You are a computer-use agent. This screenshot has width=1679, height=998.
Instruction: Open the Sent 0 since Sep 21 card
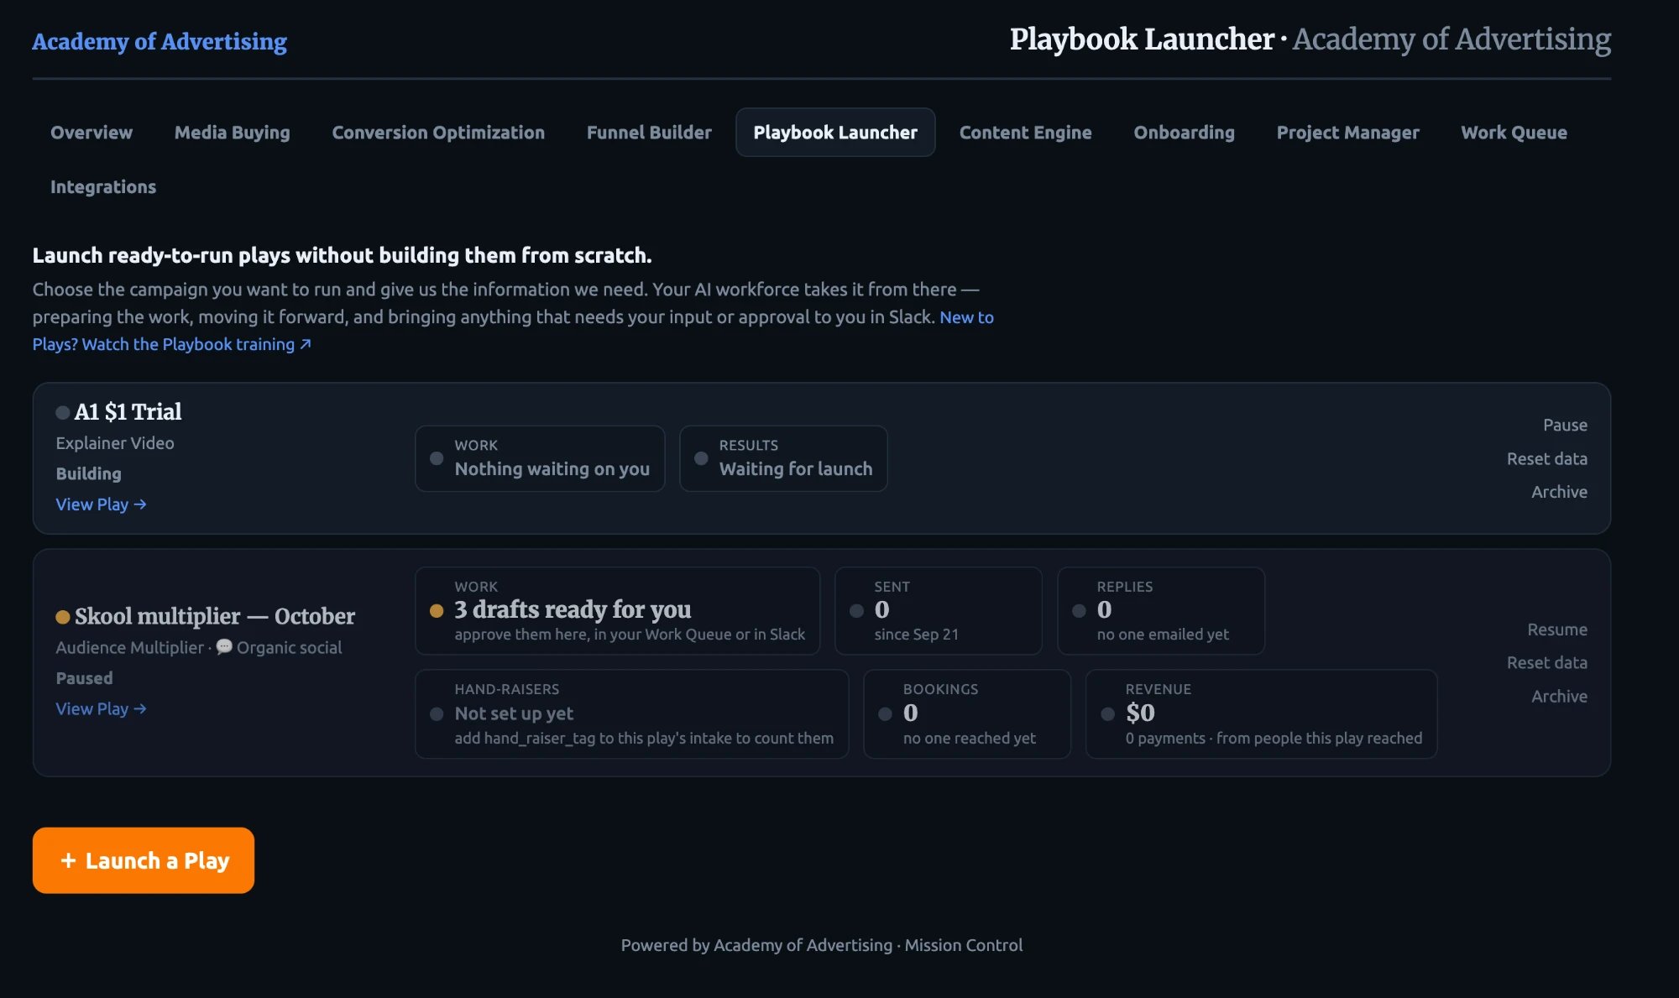click(939, 611)
